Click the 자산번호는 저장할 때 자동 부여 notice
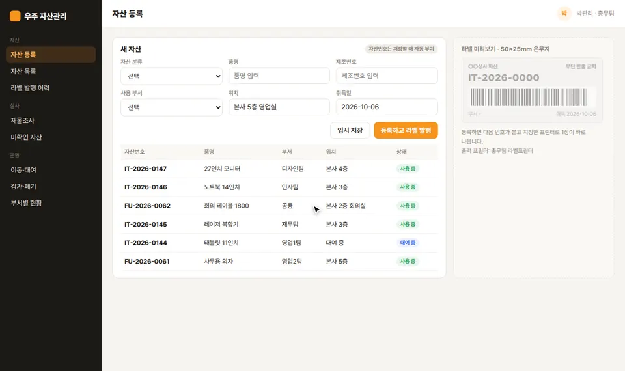625x371 pixels. 401,49
